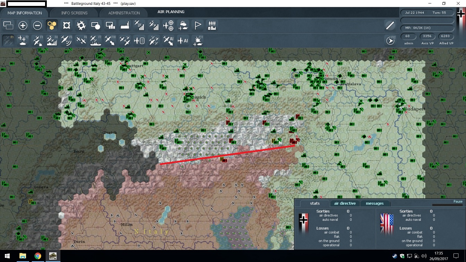466x262 pixels.
Task: Open the messages tab
Action: 375,203
